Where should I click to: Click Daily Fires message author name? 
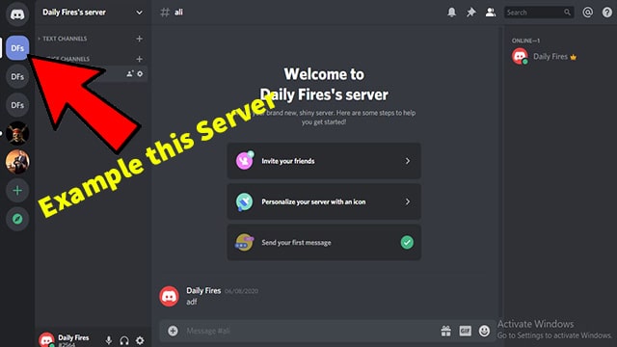point(203,291)
